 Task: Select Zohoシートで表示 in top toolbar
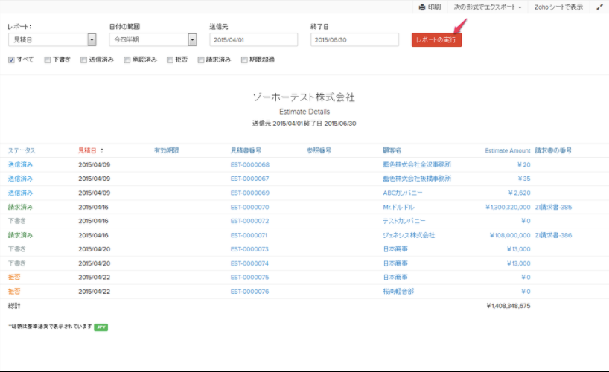pos(558,7)
